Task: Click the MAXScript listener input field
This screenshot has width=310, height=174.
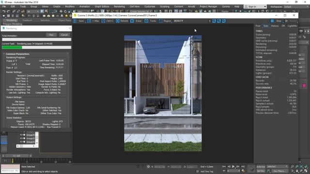Action: pyautogui.click(x=10, y=171)
